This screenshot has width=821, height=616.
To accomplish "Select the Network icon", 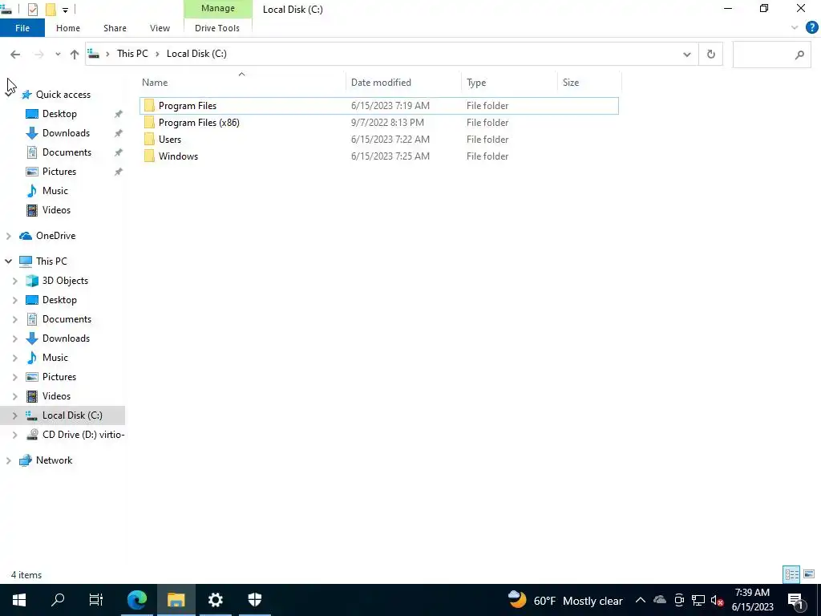I will [26, 460].
